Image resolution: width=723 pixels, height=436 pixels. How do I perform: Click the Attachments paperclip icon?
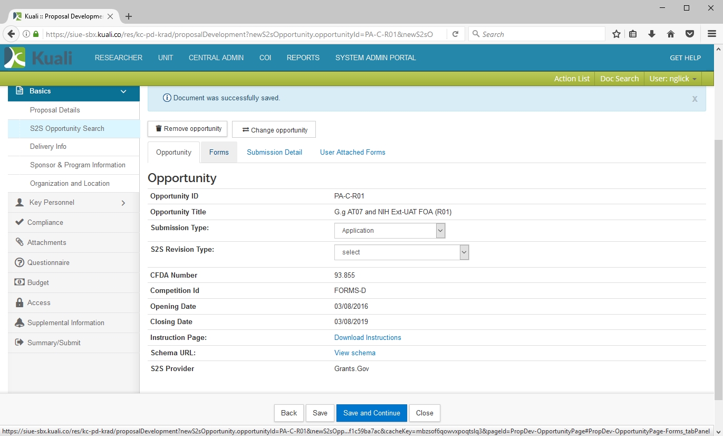click(20, 242)
